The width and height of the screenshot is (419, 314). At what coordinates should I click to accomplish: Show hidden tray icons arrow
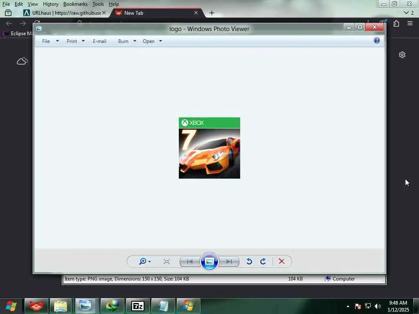[x=348, y=306]
